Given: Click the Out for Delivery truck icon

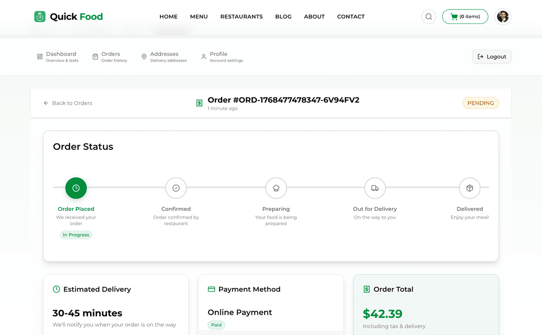Looking at the screenshot, I should (x=375, y=188).
